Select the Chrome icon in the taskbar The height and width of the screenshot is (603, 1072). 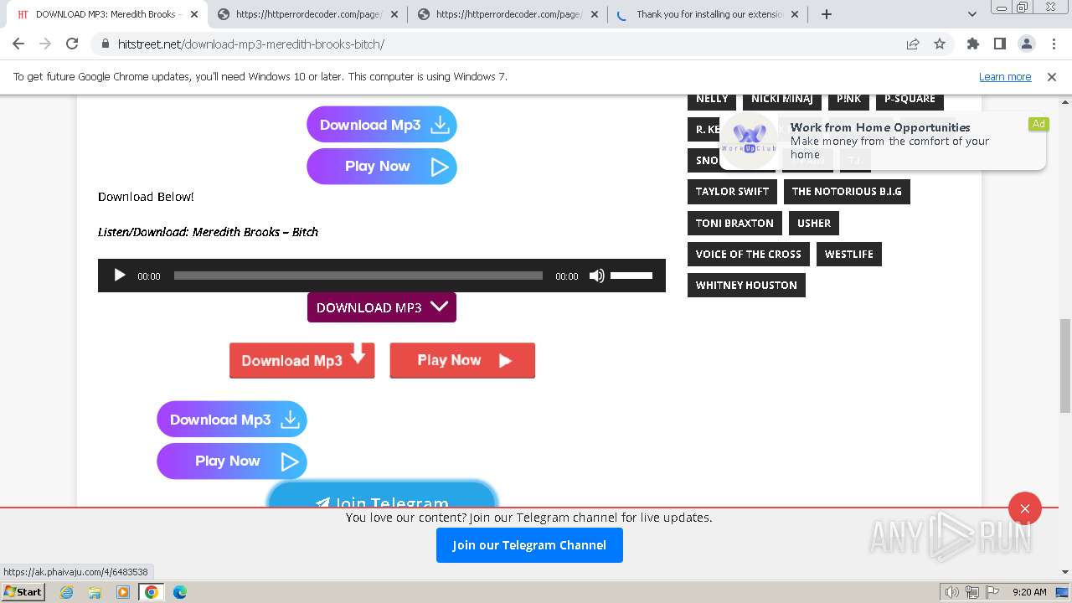(x=152, y=592)
